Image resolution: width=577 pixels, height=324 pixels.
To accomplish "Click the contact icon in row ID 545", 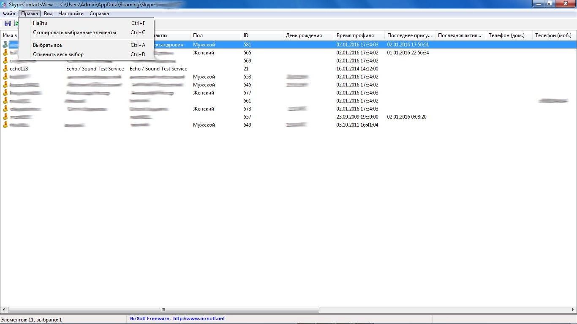I will [x=5, y=84].
